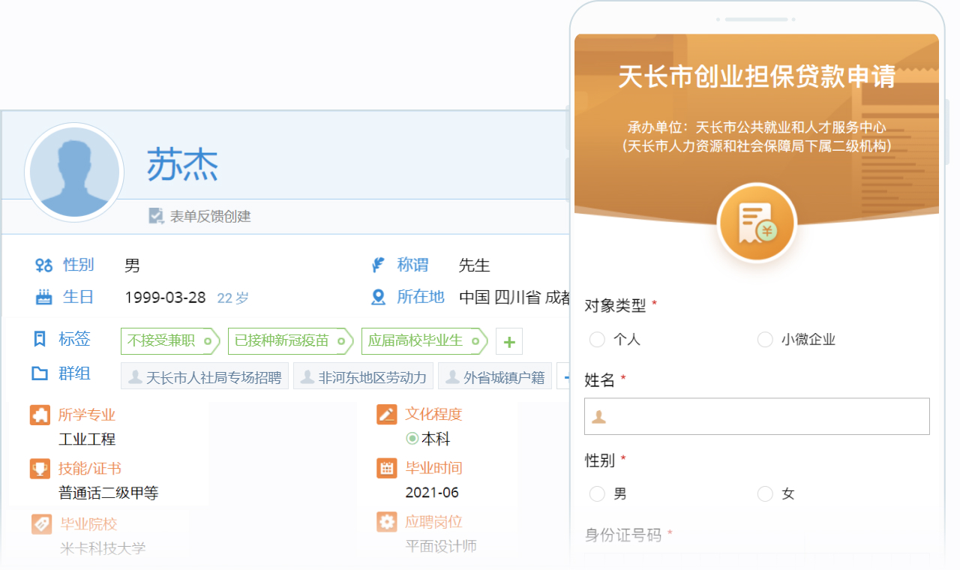Choose 女 in the gender radio group
The width and height of the screenshot is (960, 570).
tap(765, 493)
